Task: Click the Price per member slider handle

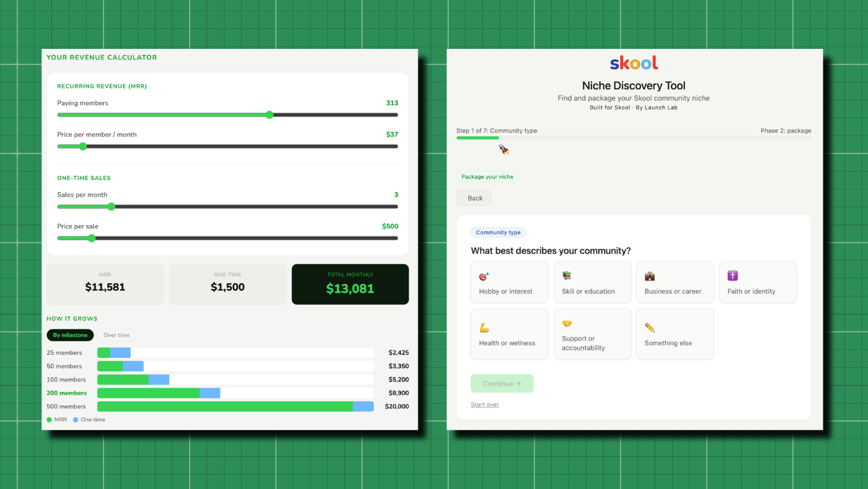Action: coord(83,146)
